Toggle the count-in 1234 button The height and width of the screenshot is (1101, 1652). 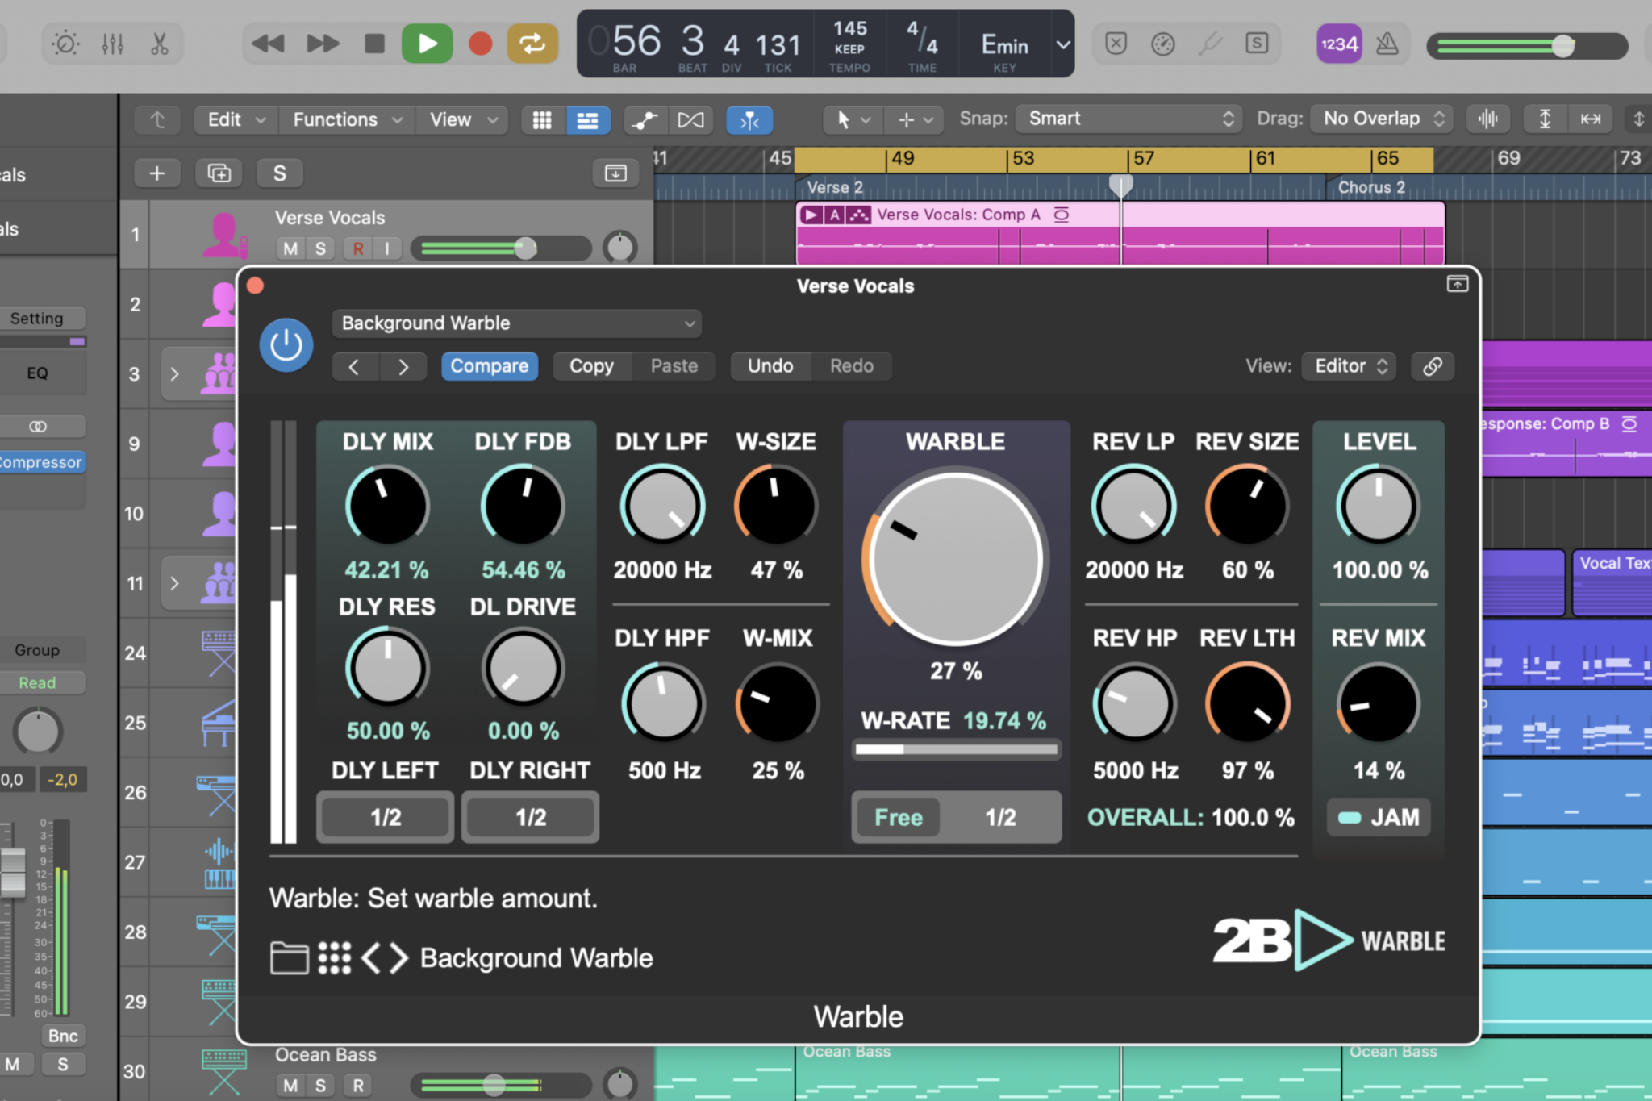pyautogui.click(x=1339, y=44)
